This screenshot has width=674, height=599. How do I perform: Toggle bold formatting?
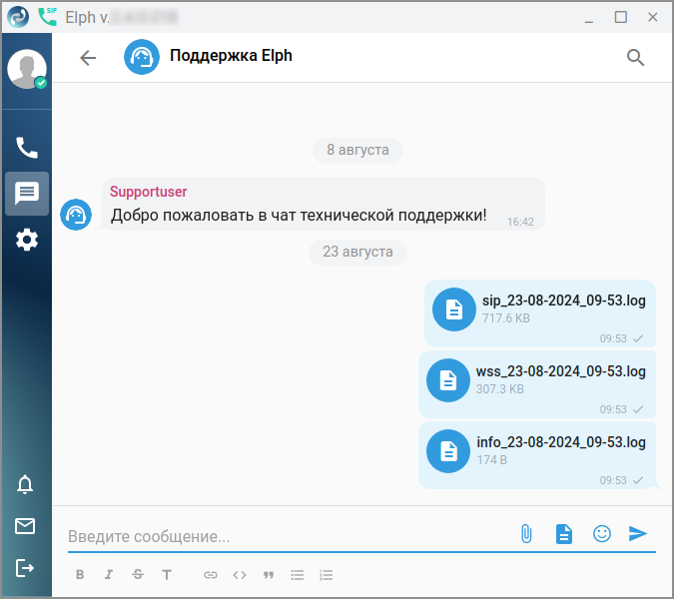click(x=80, y=574)
